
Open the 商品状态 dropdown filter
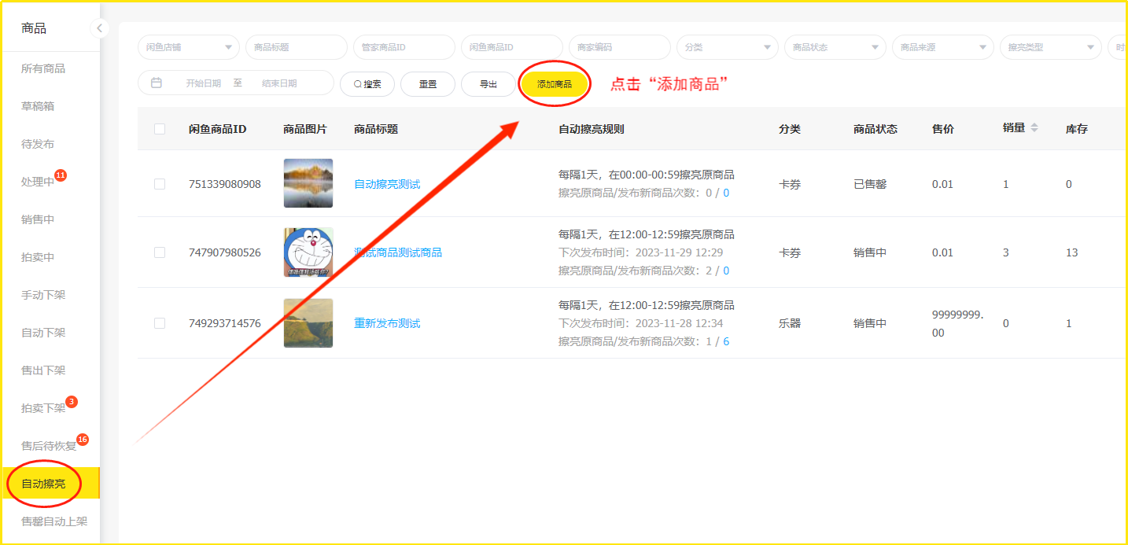tap(835, 47)
